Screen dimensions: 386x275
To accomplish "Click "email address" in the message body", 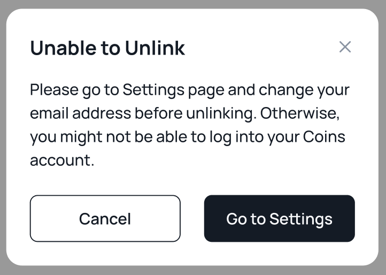I will click(80, 113).
